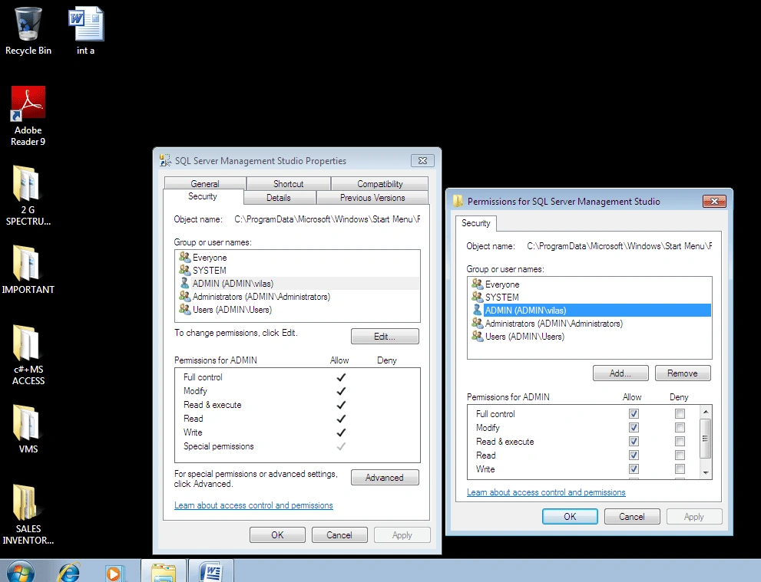Screen dimensions: 761x582
Task: Select 'Administrators (ADMIN\Administrators)' in Permissions dialog
Action: pyautogui.click(x=554, y=324)
